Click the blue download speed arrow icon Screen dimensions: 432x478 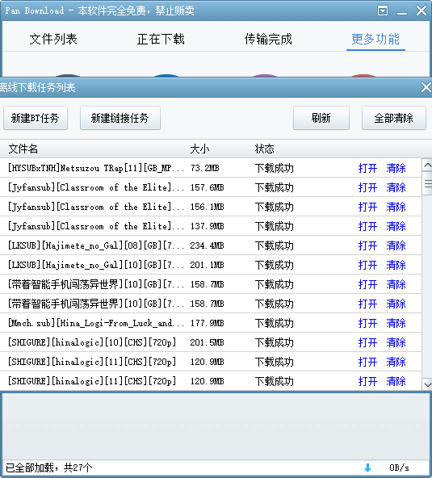coord(368,468)
